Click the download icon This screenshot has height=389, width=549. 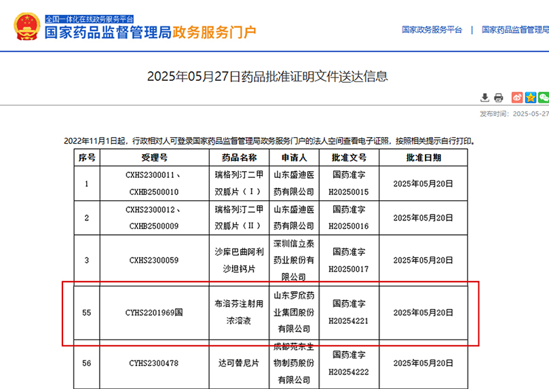pyautogui.click(x=485, y=98)
